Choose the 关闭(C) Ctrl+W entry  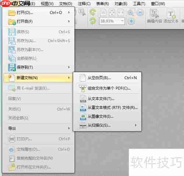pyautogui.click(x=38, y=109)
